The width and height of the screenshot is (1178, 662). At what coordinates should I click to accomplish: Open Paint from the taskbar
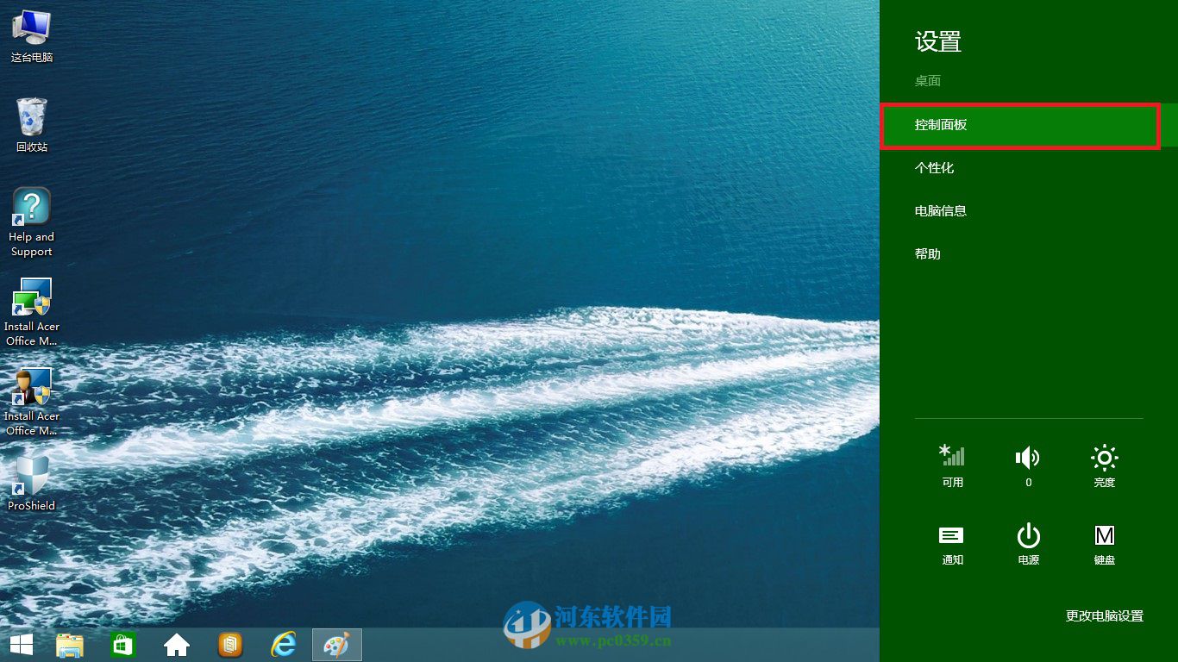point(336,644)
